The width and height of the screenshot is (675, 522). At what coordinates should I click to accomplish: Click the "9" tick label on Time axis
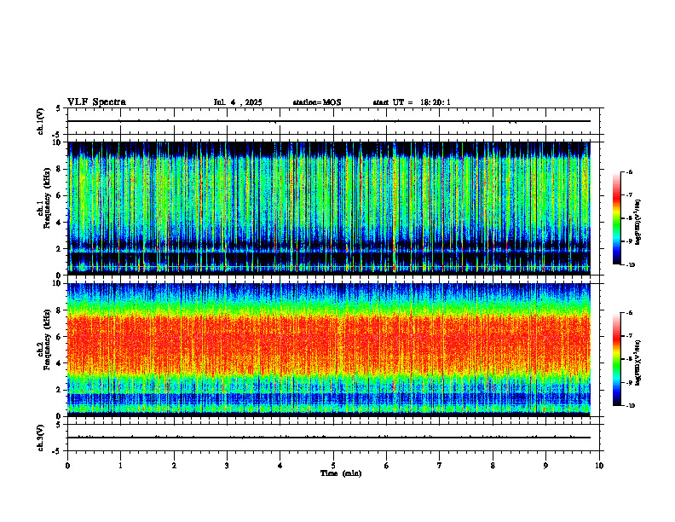(x=545, y=466)
